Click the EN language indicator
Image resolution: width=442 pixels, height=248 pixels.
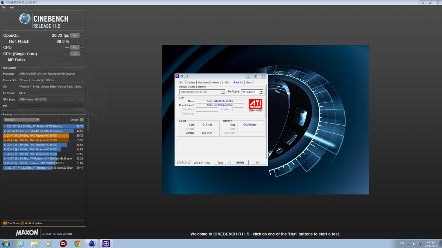tap(402, 244)
